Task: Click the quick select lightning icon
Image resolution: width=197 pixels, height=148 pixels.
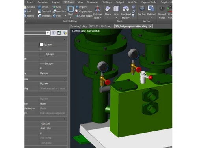Action: tap(65, 33)
